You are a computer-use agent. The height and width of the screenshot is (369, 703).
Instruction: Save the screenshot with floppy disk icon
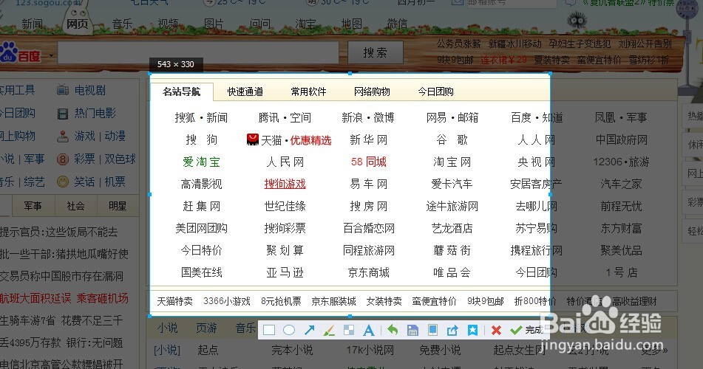coord(412,330)
